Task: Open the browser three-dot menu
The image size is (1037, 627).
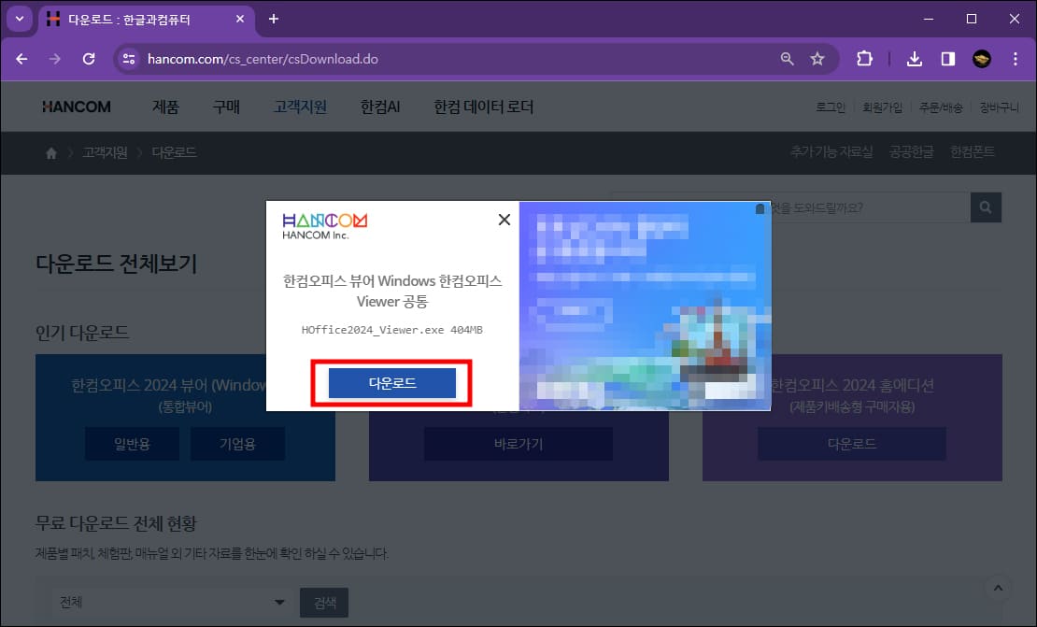Action: click(1016, 58)
